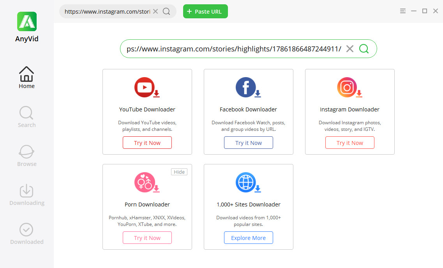Click the Facebook Downloader icon
This screenshot has width=443, height=268.
pyautogui.click(x=248, y=88)
